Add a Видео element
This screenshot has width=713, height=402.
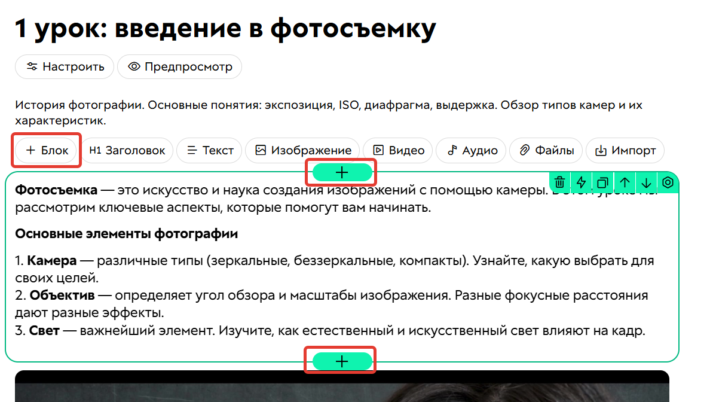(x=398, y=150)
